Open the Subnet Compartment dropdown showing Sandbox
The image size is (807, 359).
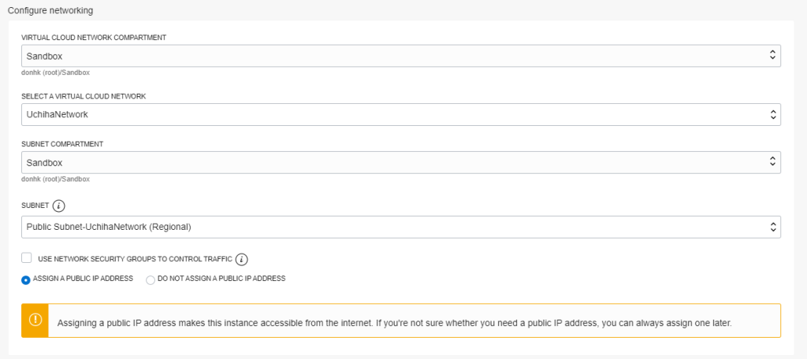point(401,162)
